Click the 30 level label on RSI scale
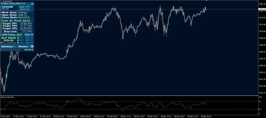The width and height of the screenshot is (266, 118). (260, 109)
